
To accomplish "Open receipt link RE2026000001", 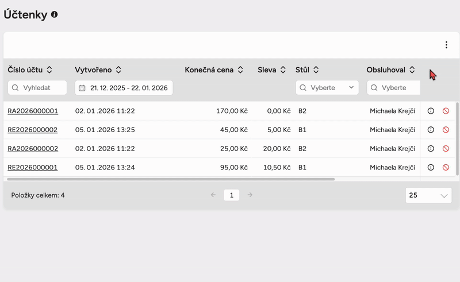I will pos(33,168).
